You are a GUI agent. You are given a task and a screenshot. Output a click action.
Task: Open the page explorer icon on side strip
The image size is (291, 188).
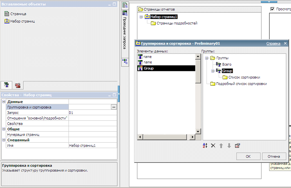click(x=125, y=5)
